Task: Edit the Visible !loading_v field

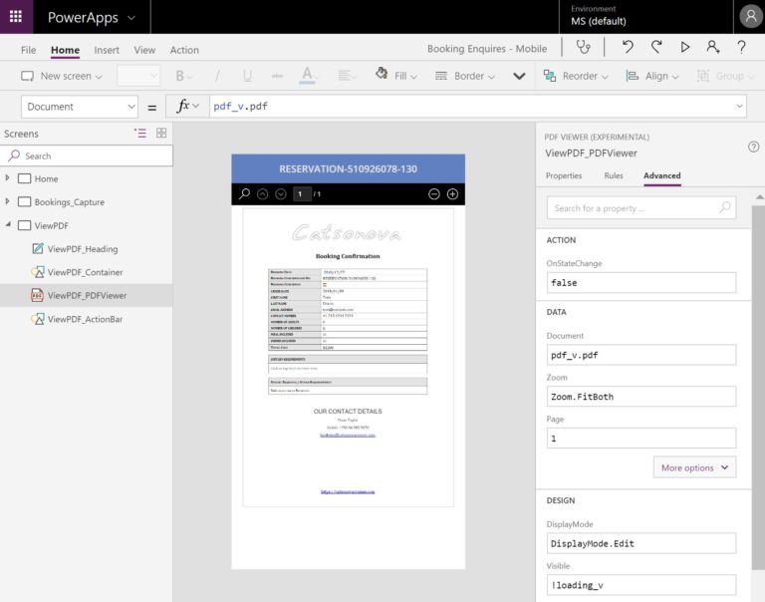Action: click(641, 585)
